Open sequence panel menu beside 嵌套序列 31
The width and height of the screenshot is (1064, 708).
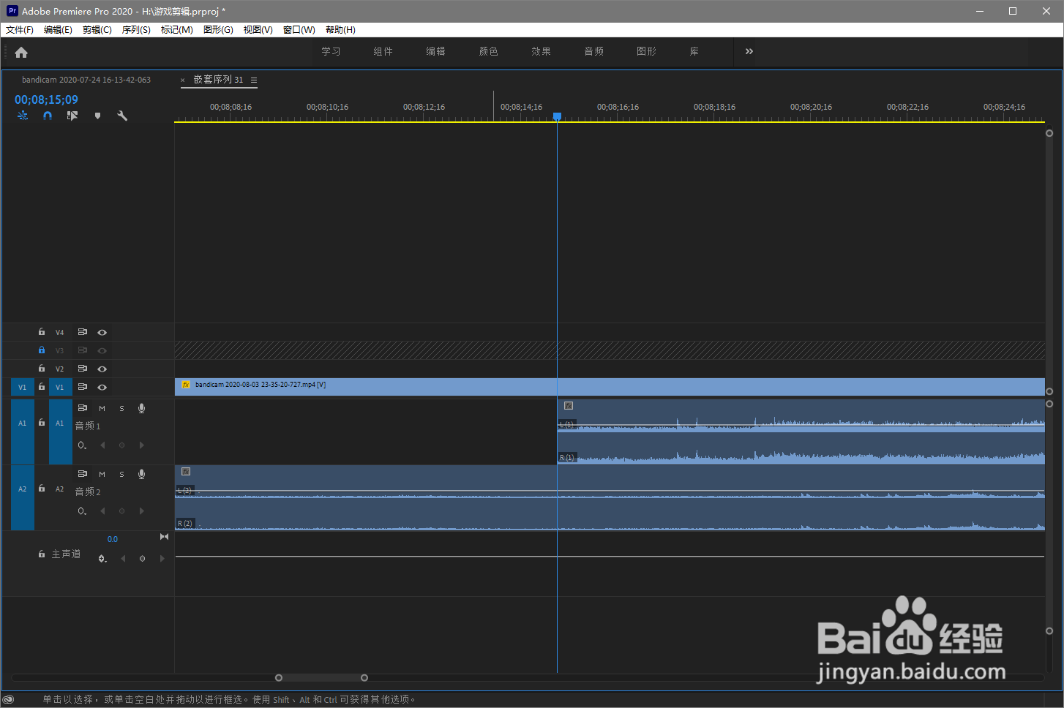tap(254, 80)
